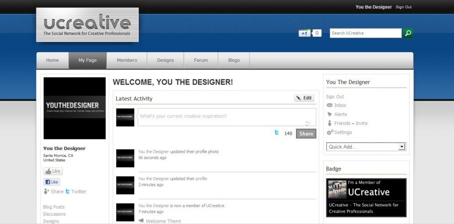Click the pencil Edit button in Latest Activity

pyautogui.click(x=304, y=98)
